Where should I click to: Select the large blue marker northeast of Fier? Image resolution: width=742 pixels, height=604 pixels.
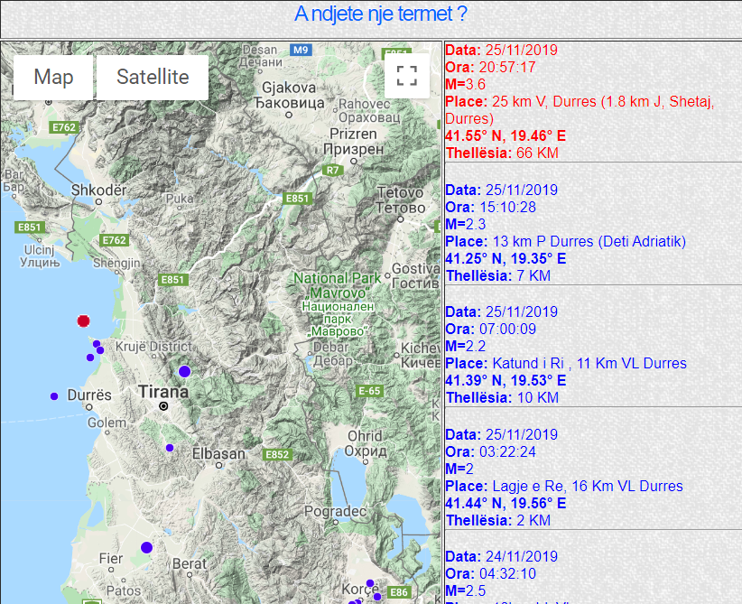pos(146,547)
